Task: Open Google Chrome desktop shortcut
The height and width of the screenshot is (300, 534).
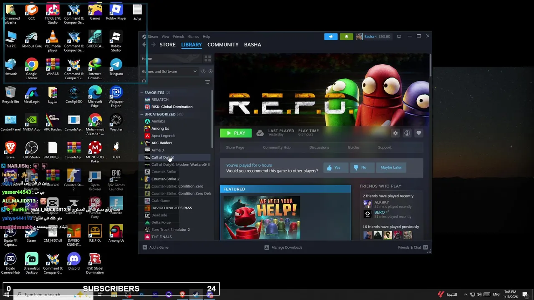Action: (32, 69)
